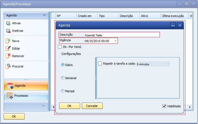Click the Novo new-item icon

coord(8,41)
